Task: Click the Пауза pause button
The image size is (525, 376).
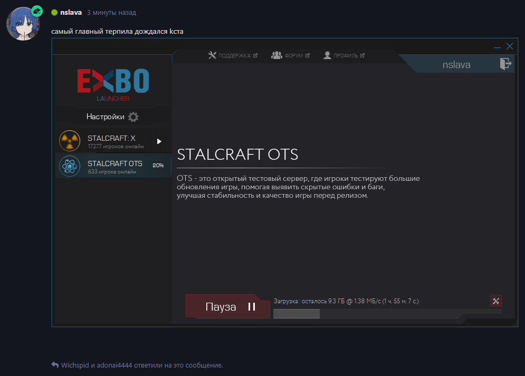Action: point(228,306)
